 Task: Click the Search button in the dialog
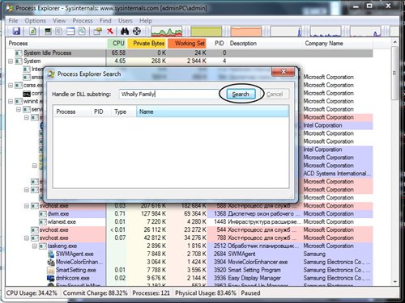pos(241,94)
